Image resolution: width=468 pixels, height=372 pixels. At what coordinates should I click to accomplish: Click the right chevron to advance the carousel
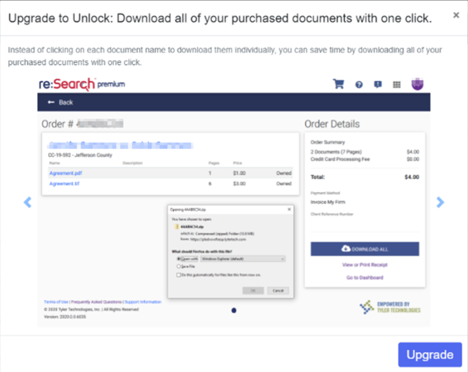440,202
